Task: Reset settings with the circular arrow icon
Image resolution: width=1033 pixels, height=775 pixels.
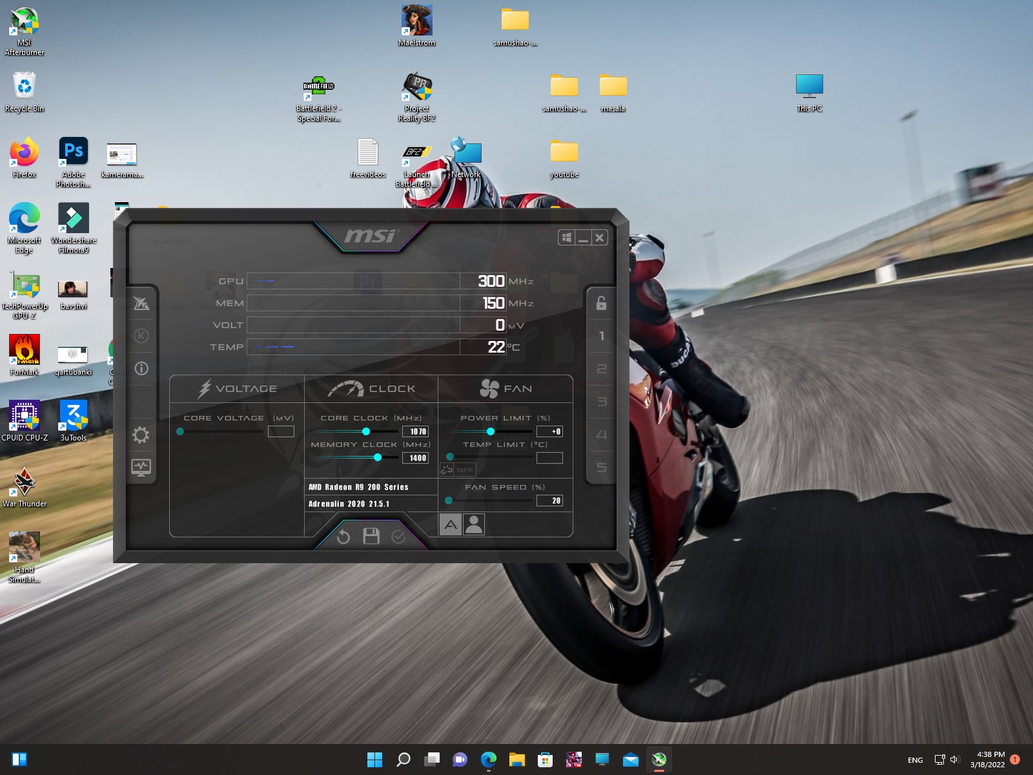Action: (343, 537)
